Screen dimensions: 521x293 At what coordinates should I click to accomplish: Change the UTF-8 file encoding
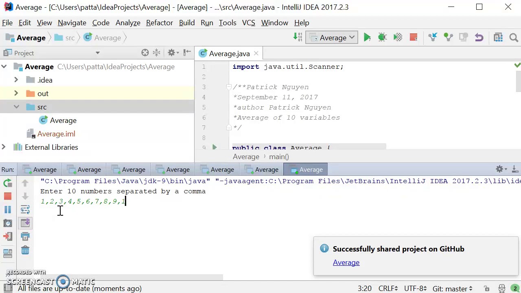[415, 289]
